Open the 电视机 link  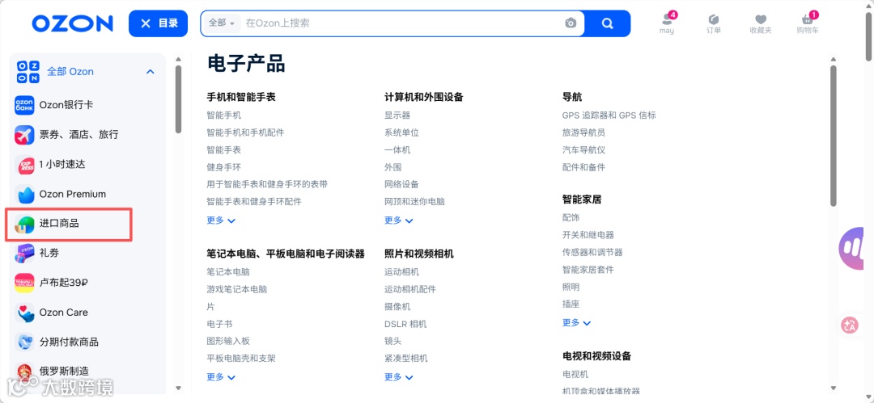click(x=575, y=375)
